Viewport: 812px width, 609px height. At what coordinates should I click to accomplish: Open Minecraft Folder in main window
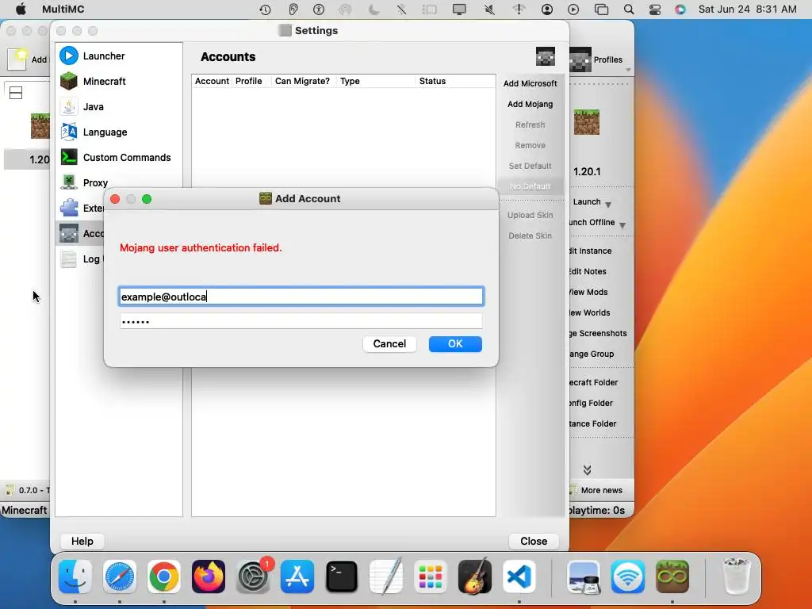click(x=594, y=383)
